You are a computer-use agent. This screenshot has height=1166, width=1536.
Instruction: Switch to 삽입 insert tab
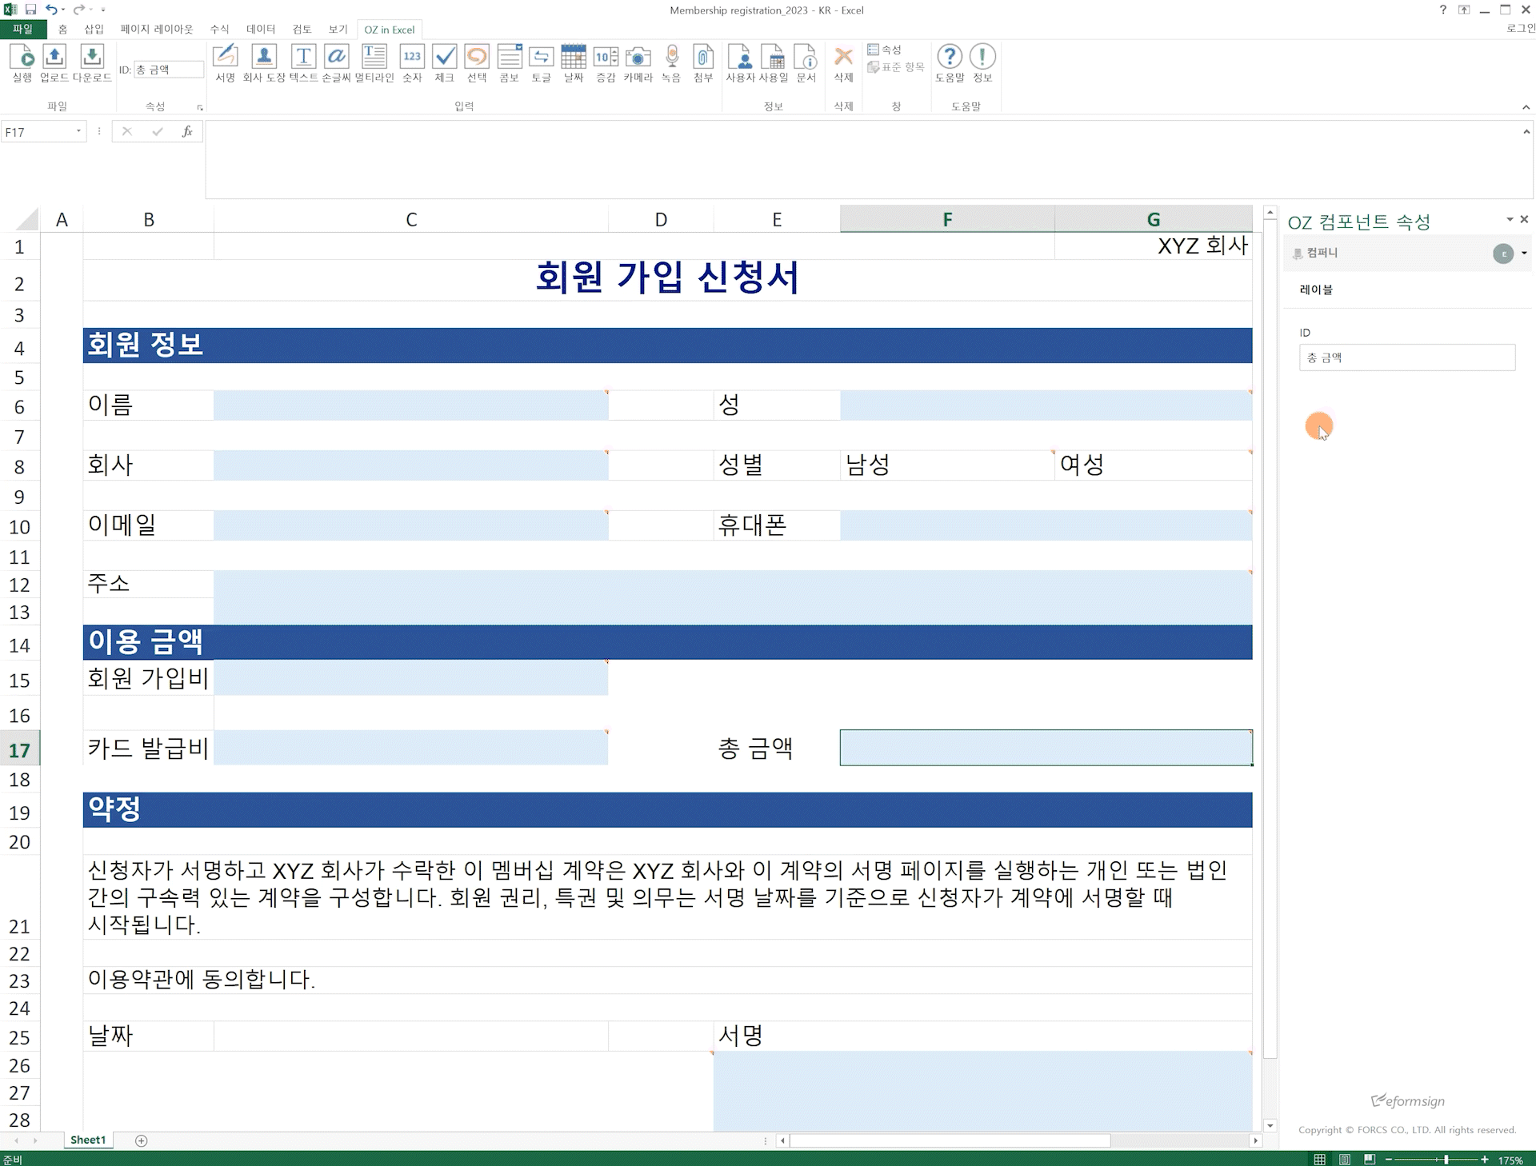94,29
